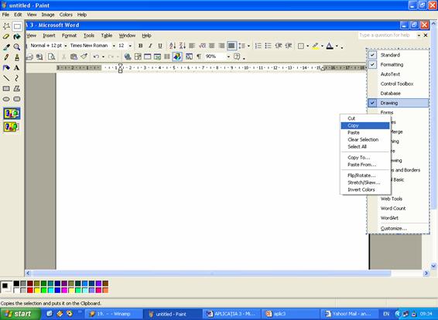Click Bold icon in Word formatting toolbar
Image resolution: width=438 pixels, height=320 pixels.
pos(141,46)
